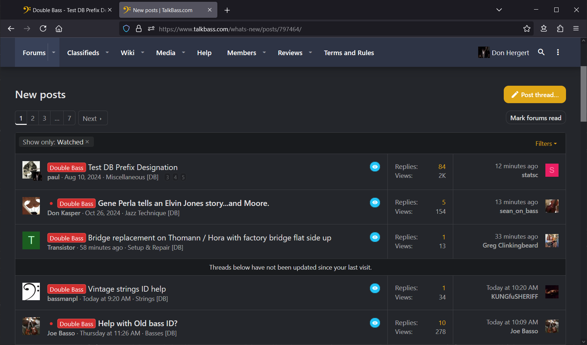Open the forum search
Viewport: 587px width, 345px height.
pyautogui.click(x=541, y=52)
